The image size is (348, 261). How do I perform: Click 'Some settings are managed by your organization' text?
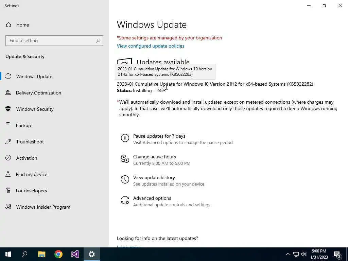click(169, 38)
